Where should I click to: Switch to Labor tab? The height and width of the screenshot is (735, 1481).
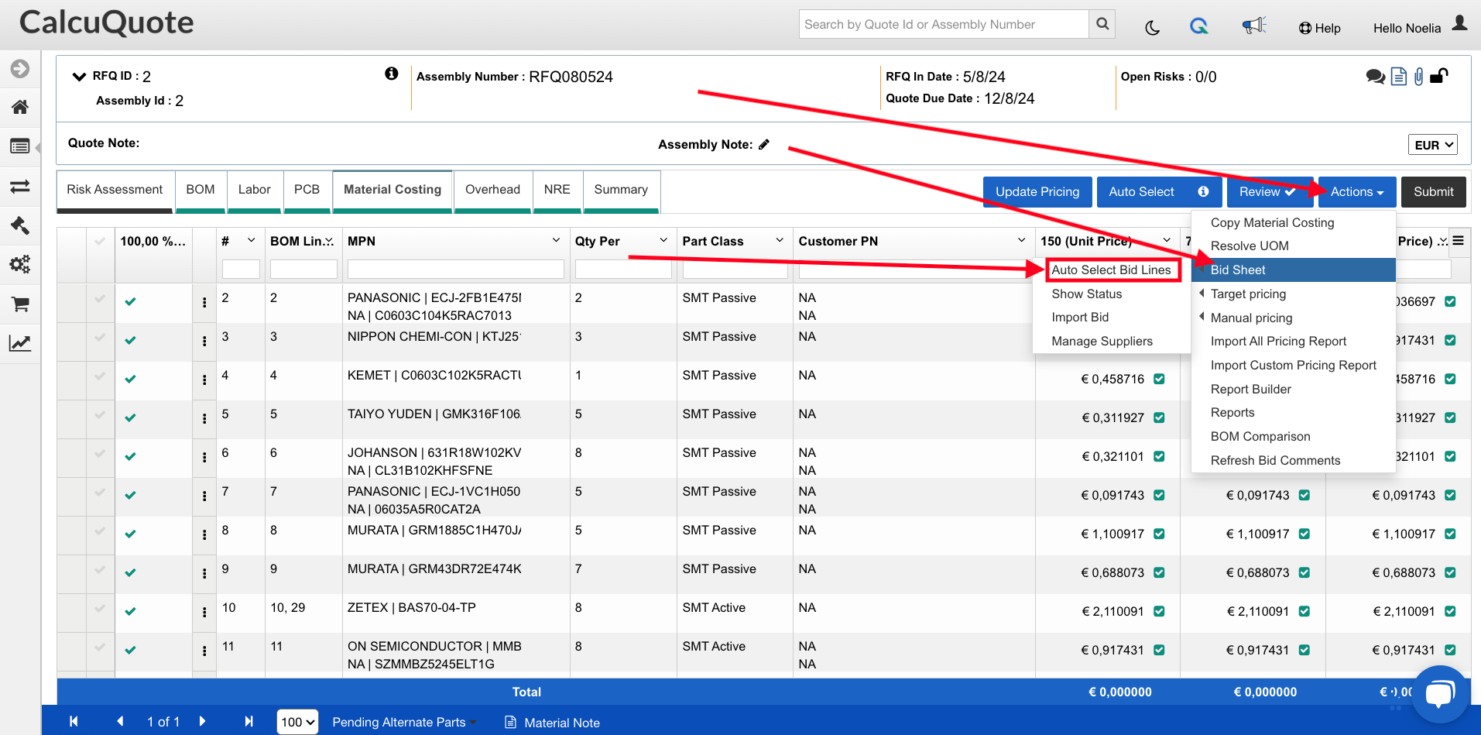[x=255, y=190]
